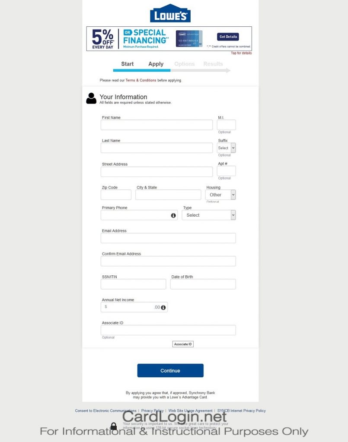Open the Web Site Usage Agreement link
Image resolution: width=348 pixels, height=442 pixels.
pyautogui.click(x=191, y=411)
